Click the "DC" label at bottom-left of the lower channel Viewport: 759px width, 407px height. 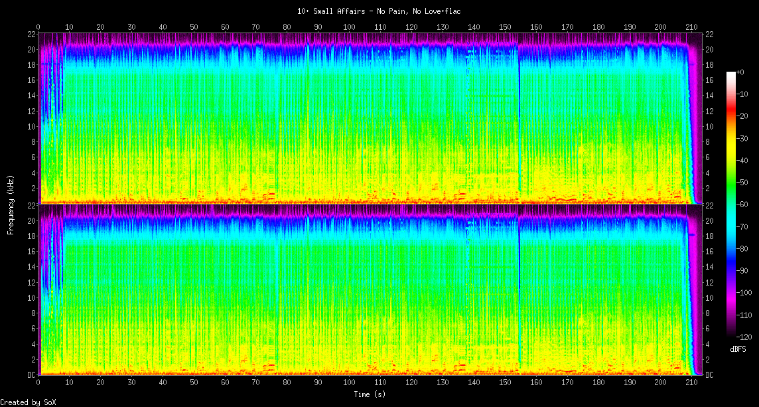click(x=31, y=374)
